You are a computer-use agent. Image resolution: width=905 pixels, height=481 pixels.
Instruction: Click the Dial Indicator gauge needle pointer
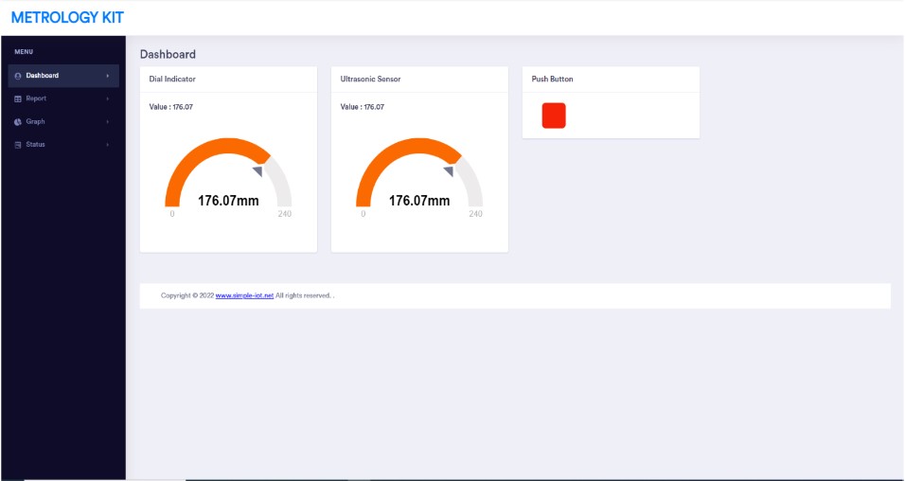[x=257, y=170]
